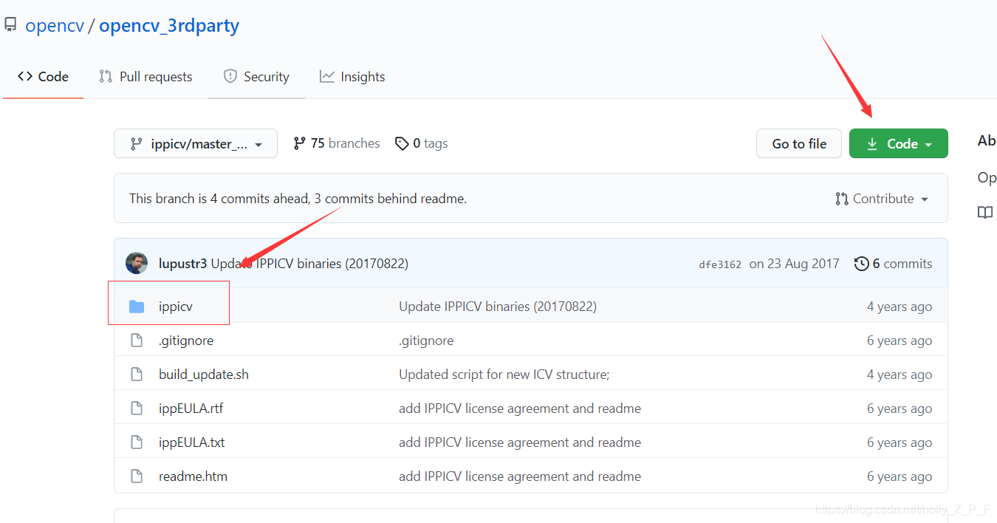
Task: Open the ippicv folder name link
Action: (x=176, y=307)
